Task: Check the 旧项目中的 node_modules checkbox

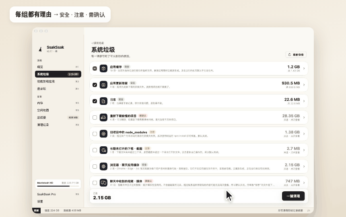Action: point(95,134)
